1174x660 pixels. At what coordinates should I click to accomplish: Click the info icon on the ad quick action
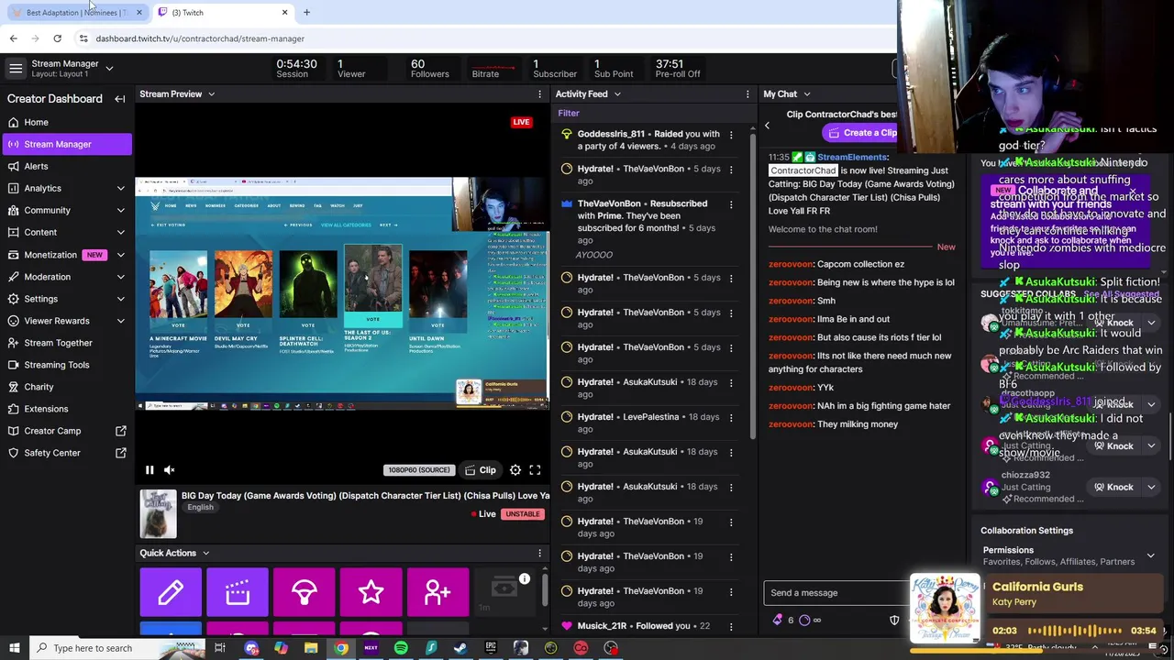click(525, 578)
